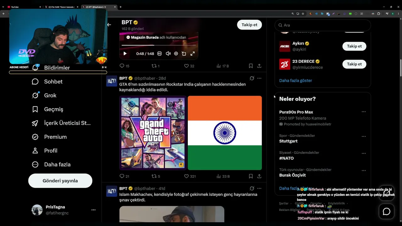Follow the 23 DERECE account

(354, 64)
